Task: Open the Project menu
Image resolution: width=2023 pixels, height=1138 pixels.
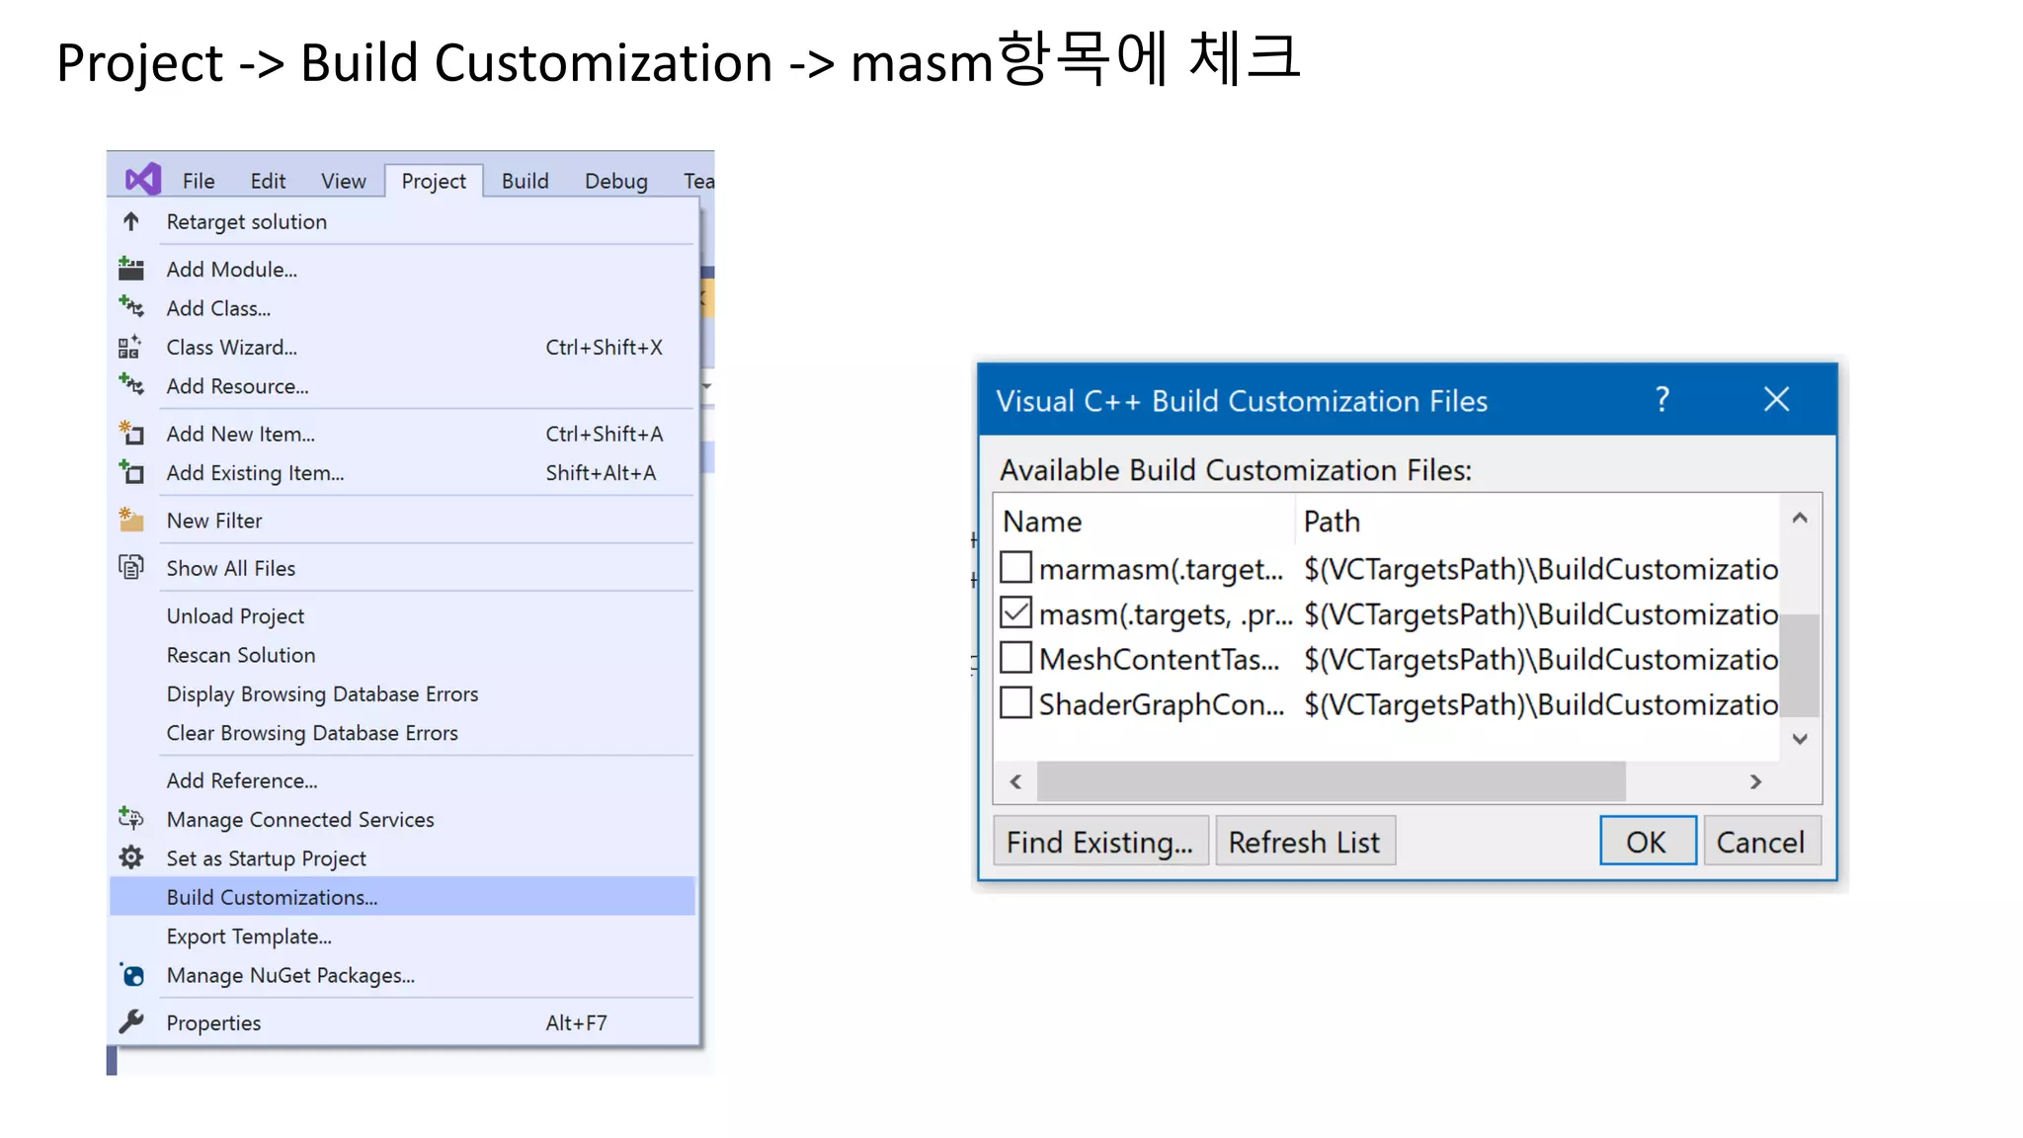Action: coord(434,181)
